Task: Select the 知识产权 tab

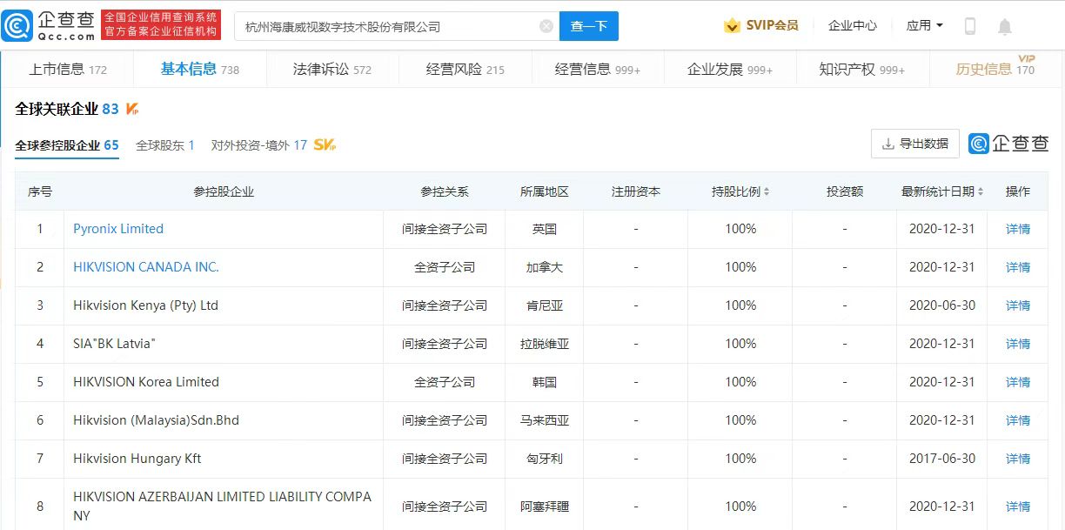Action: tap(861, 70)
